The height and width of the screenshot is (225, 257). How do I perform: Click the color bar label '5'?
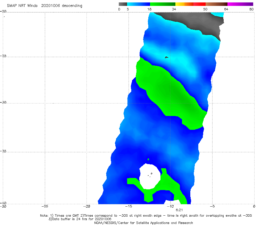(128, 9)
